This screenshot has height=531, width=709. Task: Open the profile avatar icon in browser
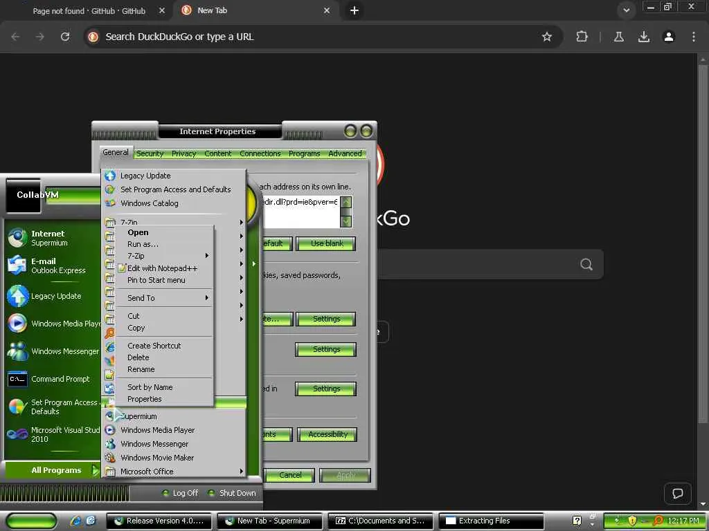pos(669,37)
